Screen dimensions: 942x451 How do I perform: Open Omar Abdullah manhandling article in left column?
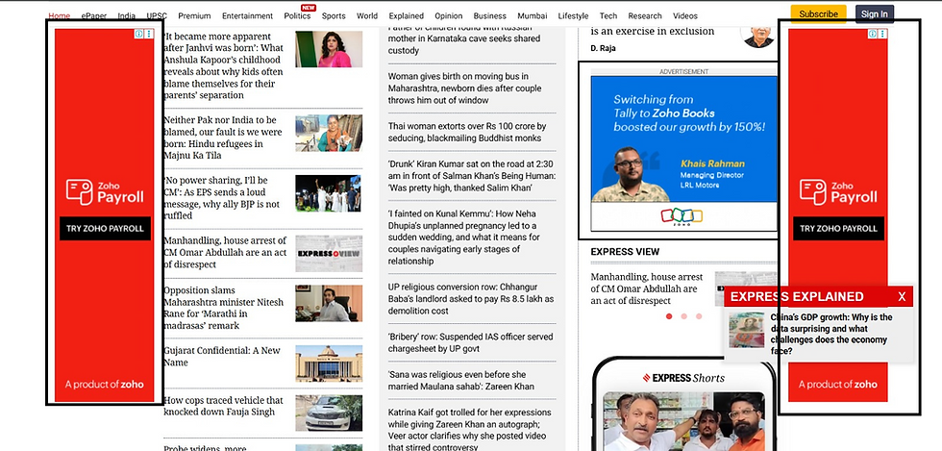[x=225, y=253]
